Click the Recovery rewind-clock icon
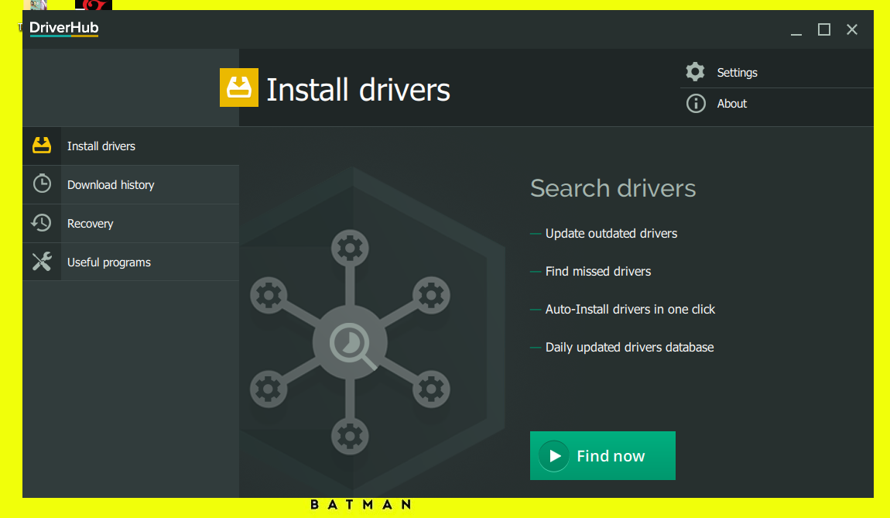890x518 pixels. 41,223
